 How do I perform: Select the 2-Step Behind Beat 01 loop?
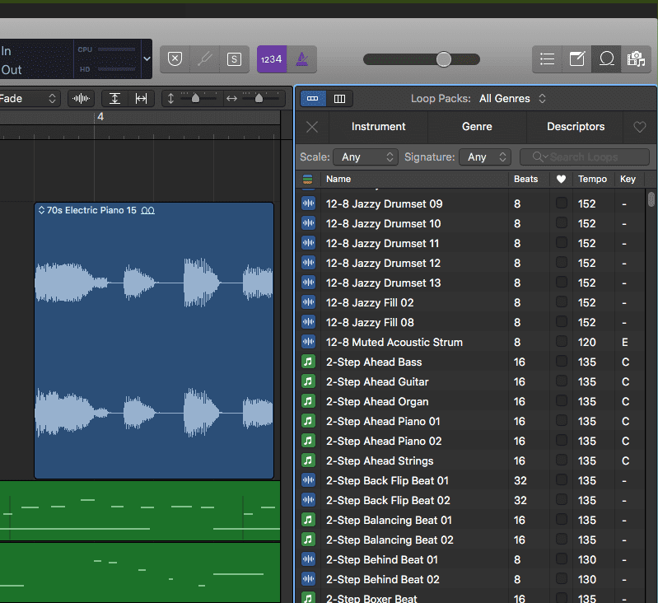[470, 559]
